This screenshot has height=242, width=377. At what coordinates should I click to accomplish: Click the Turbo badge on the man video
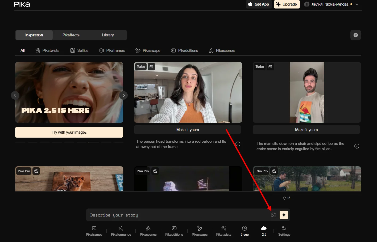click(x=260, y=67)
